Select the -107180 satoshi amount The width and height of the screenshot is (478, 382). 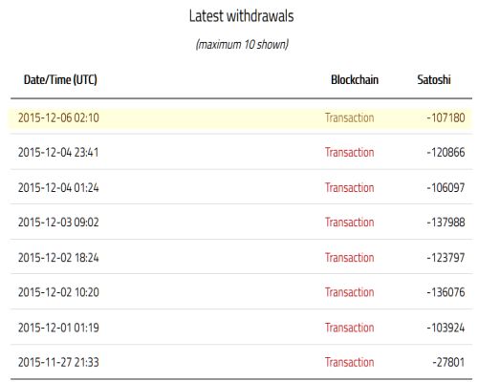(x=445, y=117)
